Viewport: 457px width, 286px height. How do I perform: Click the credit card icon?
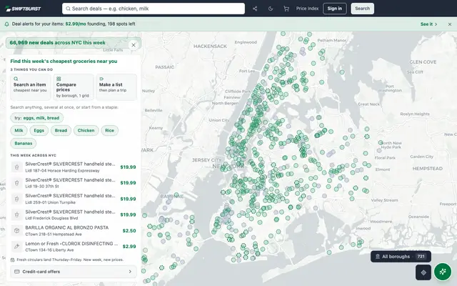tap(17, 272)
